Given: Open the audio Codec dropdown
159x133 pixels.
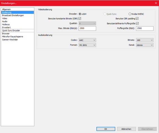Looking at the screenshot, I should click(x=87, y=40).
